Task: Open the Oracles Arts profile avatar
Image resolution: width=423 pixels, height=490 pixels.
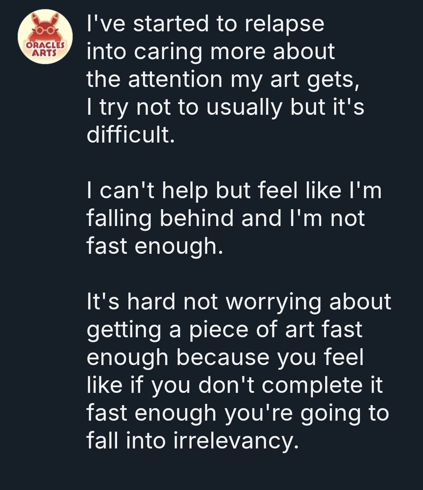Action: coord(45,37)
